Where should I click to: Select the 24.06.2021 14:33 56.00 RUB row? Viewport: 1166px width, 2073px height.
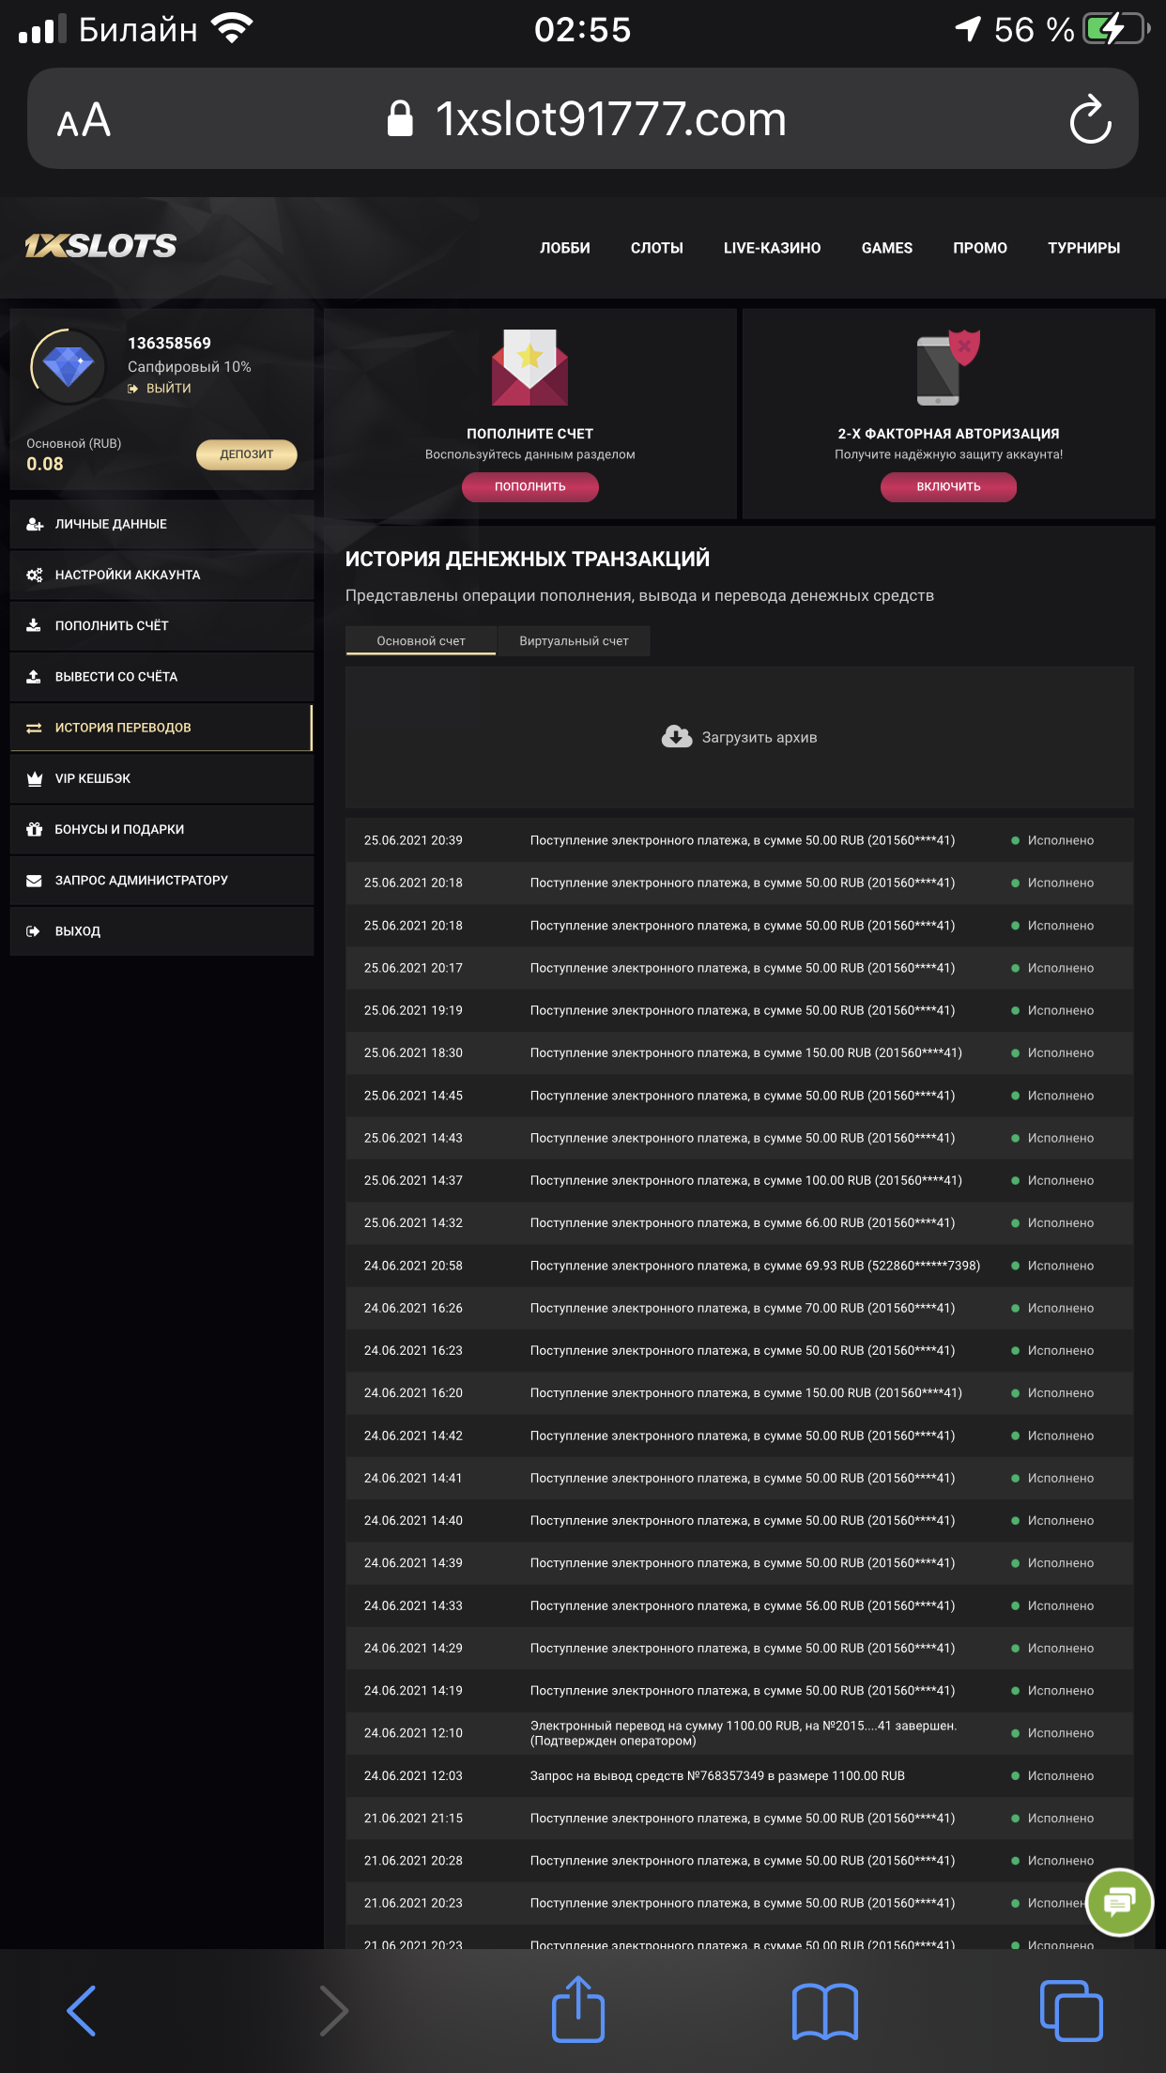[740, 1605]
